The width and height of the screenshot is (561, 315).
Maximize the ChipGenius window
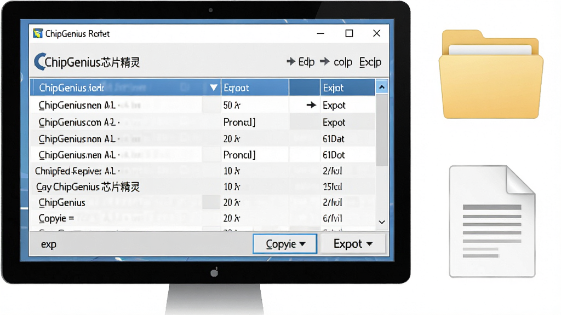click(x=349, y=33)
